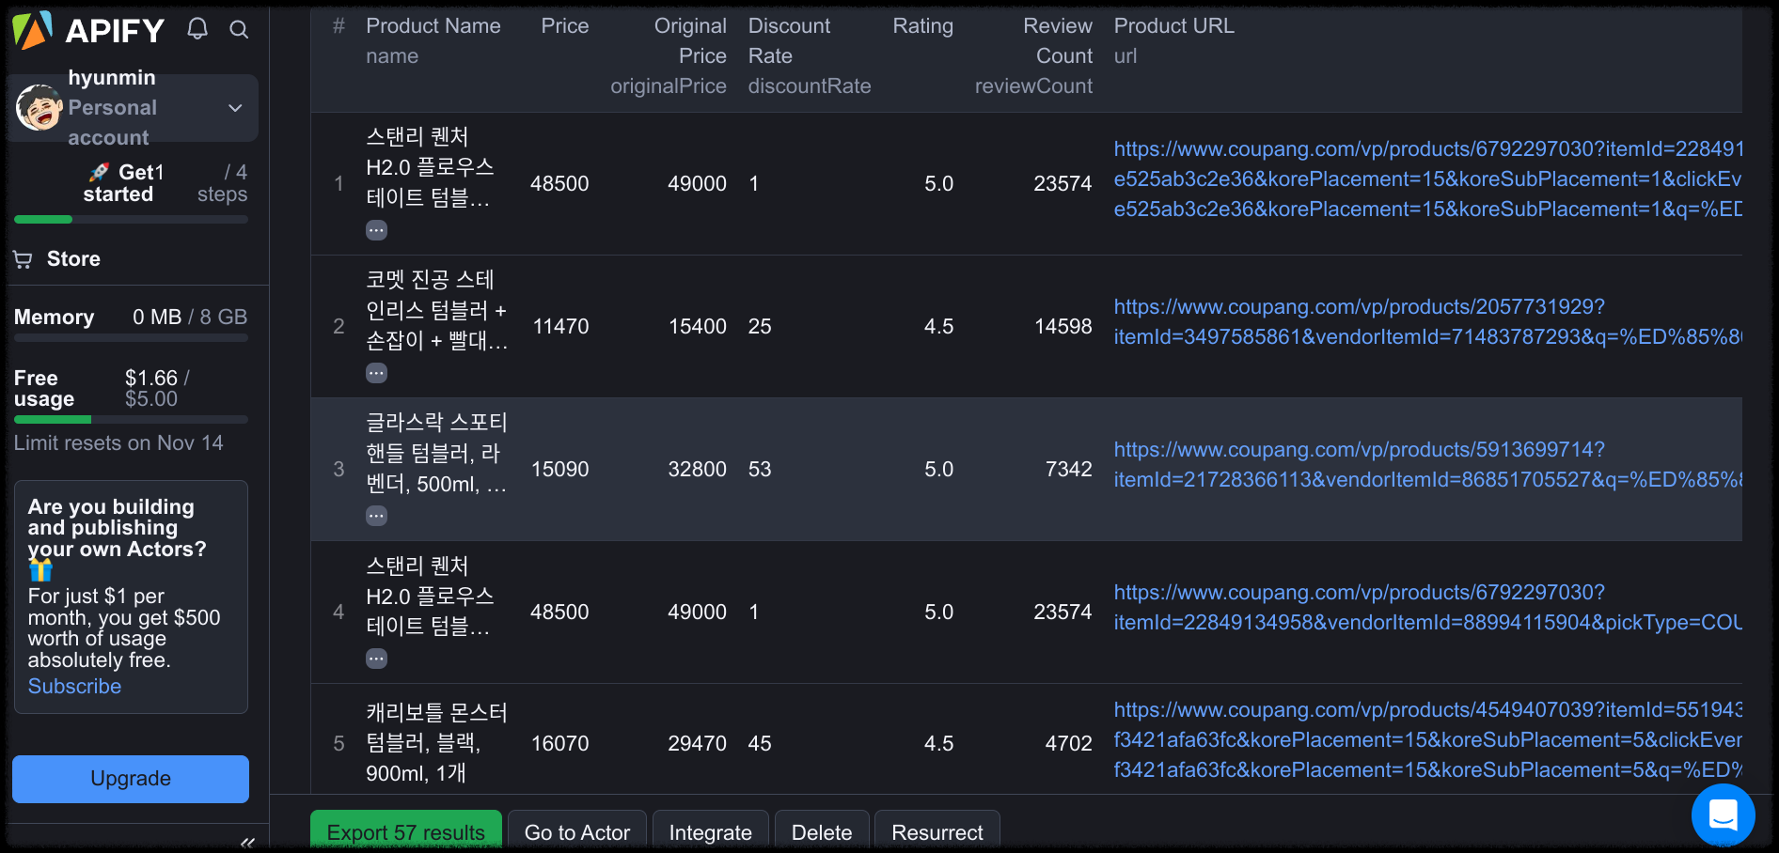Click the Rating column header
This screenshot has height=853, width=1779.
922,26
